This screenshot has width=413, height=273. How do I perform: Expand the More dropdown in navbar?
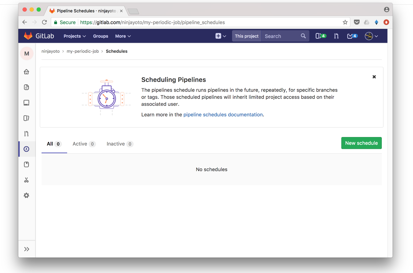pyautogui.click(x=123, y=36)
